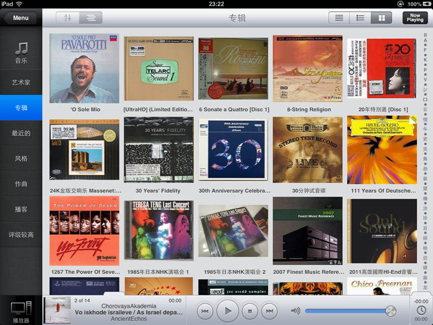The height and width of the screenshot is (325, 433).
Task: Switch to detailed list view
Action: [360, 18]
